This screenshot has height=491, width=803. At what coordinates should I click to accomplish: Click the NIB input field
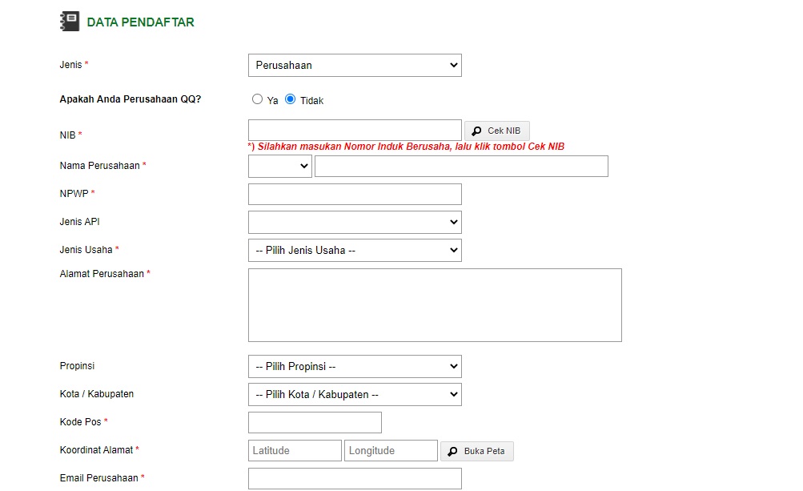click(355, 131)
